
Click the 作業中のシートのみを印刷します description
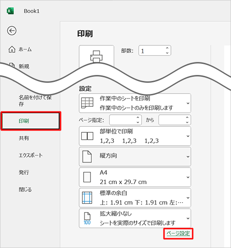coord(136,108)
